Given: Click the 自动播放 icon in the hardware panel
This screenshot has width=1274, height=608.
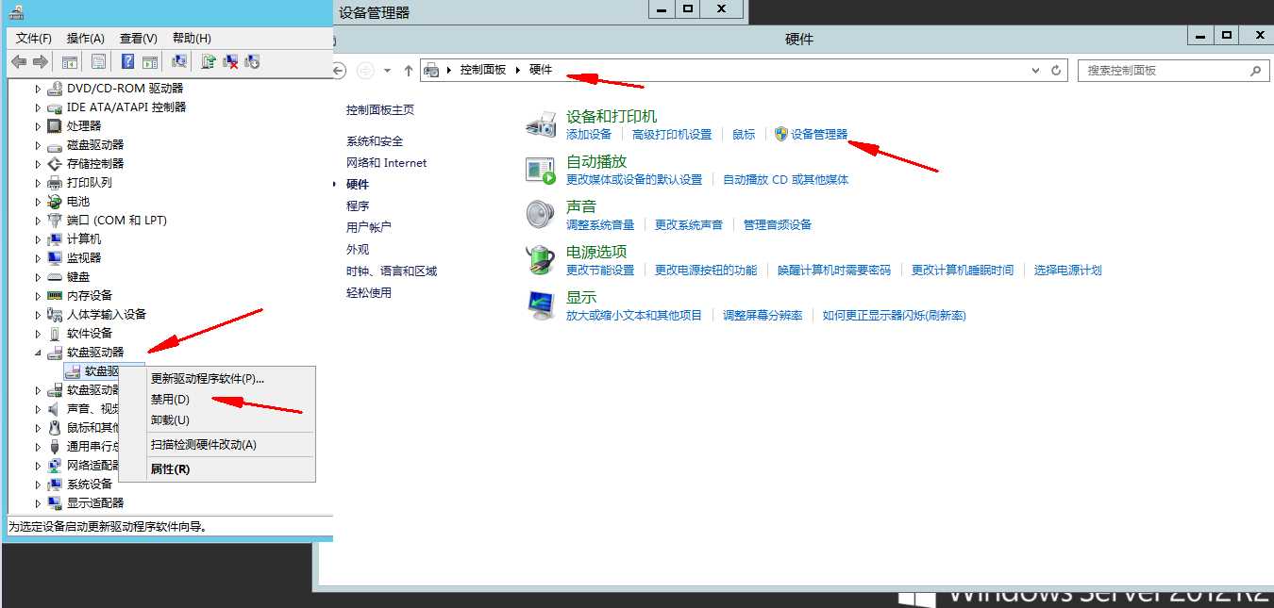Looking at the screenshot, I should coord(541,170).
